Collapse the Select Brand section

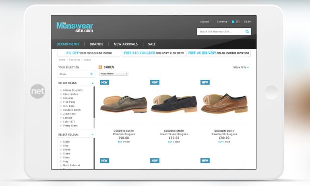93,83
